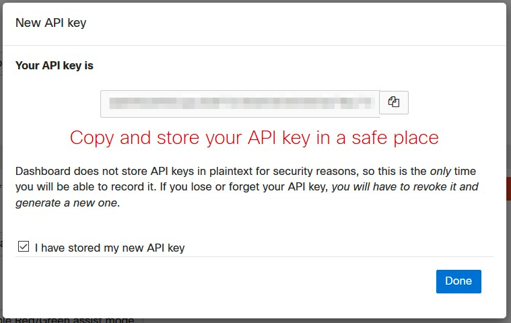Click 'you will have to revoke it and' phrase
511x323 pixels.
[x=405, y=187]
